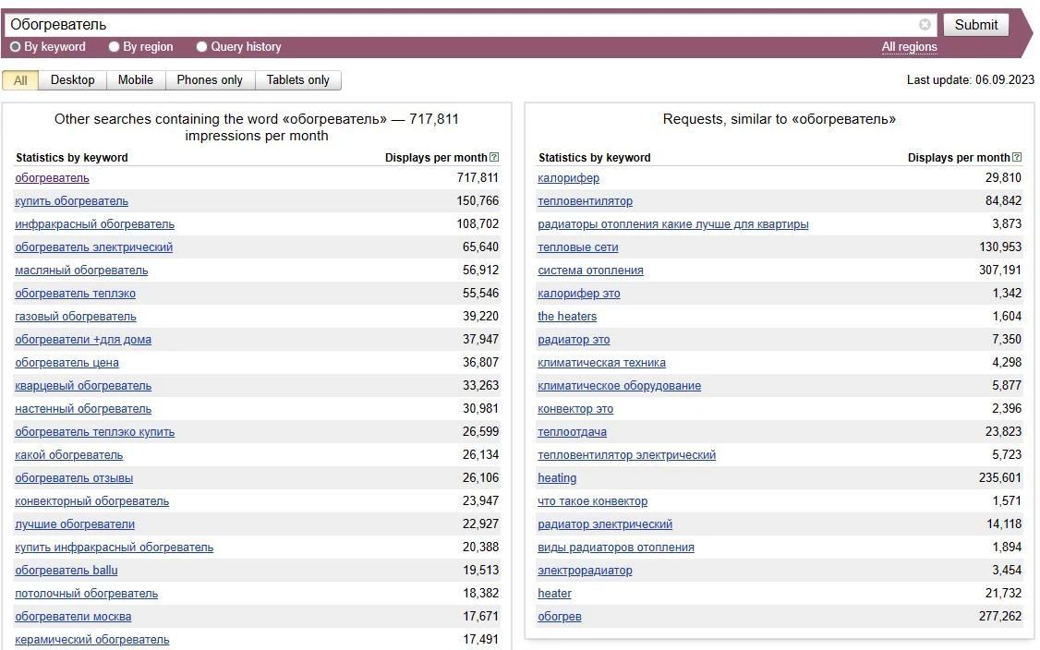Open the All regions selector
This screenshot has height=650, width=1040.
[909, 46]
